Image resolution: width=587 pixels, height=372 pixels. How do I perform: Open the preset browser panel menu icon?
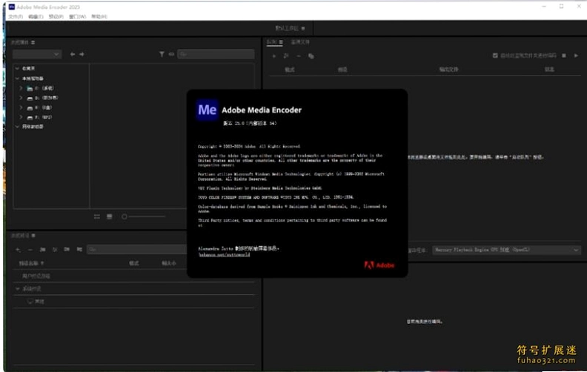pos(33,236)
